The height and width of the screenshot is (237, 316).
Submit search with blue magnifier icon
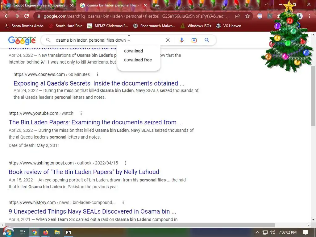pos(207,40)
